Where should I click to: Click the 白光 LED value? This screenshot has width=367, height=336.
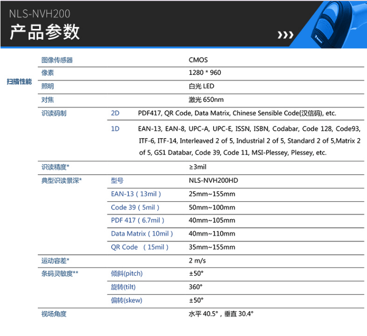(201, 86)
